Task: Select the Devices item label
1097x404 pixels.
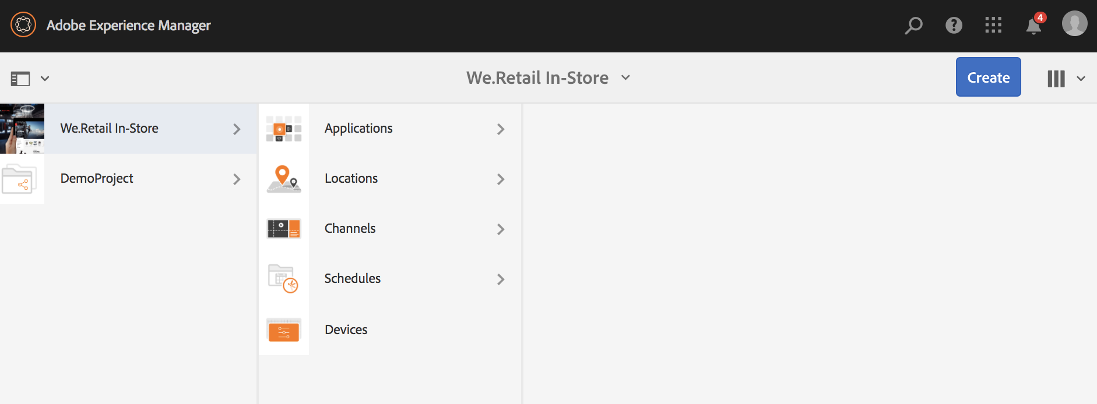Action: pos(346,330)
